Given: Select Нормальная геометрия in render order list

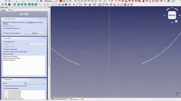Looking at the screenshot, I should pyautogui.click(x=10, y=56).
